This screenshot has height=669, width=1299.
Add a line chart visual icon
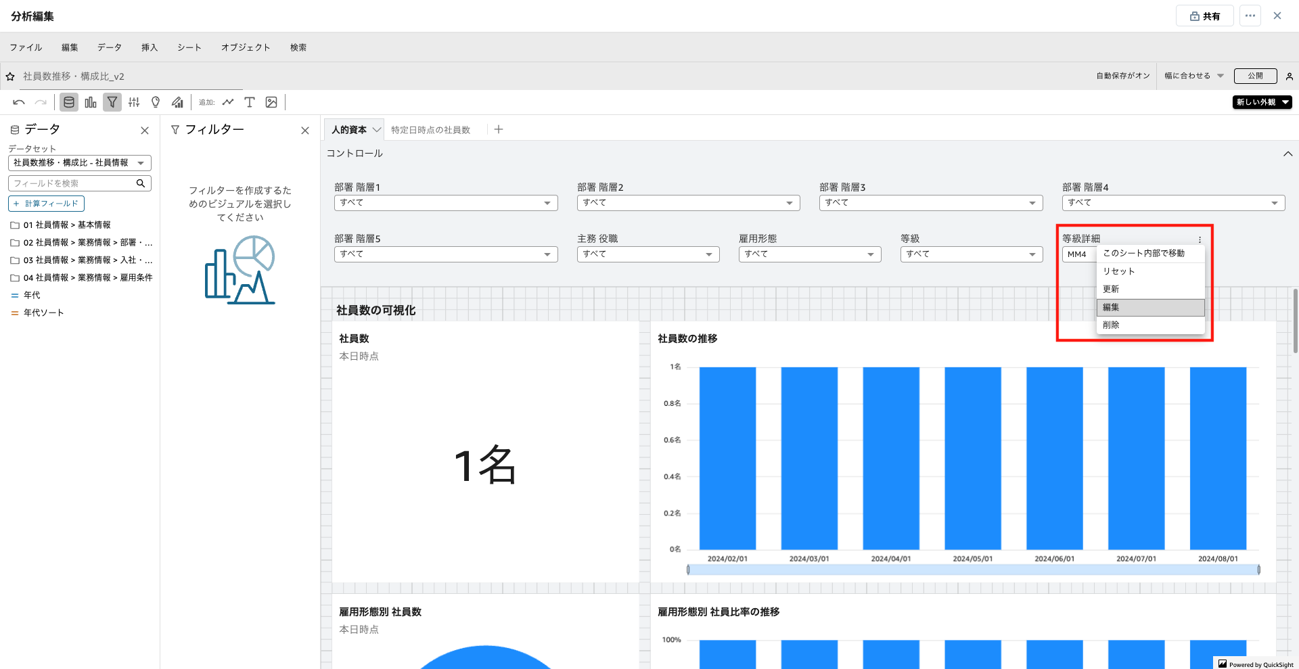[228, 102]
